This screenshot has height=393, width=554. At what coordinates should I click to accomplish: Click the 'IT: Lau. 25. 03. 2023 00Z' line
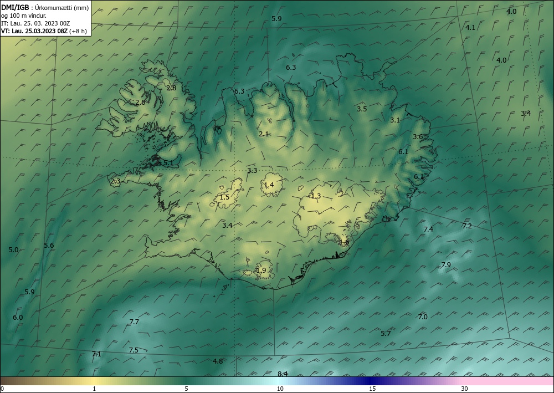click(35, 23)
